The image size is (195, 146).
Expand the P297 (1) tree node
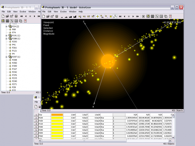tap(6, 57)
